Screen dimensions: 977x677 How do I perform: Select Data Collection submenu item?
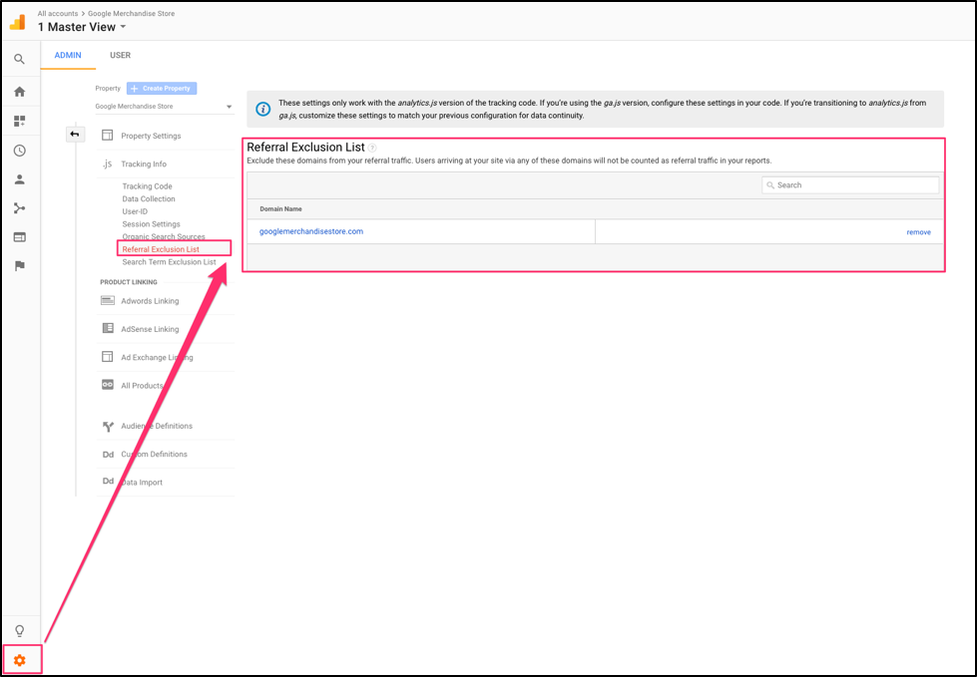[149, 199]
